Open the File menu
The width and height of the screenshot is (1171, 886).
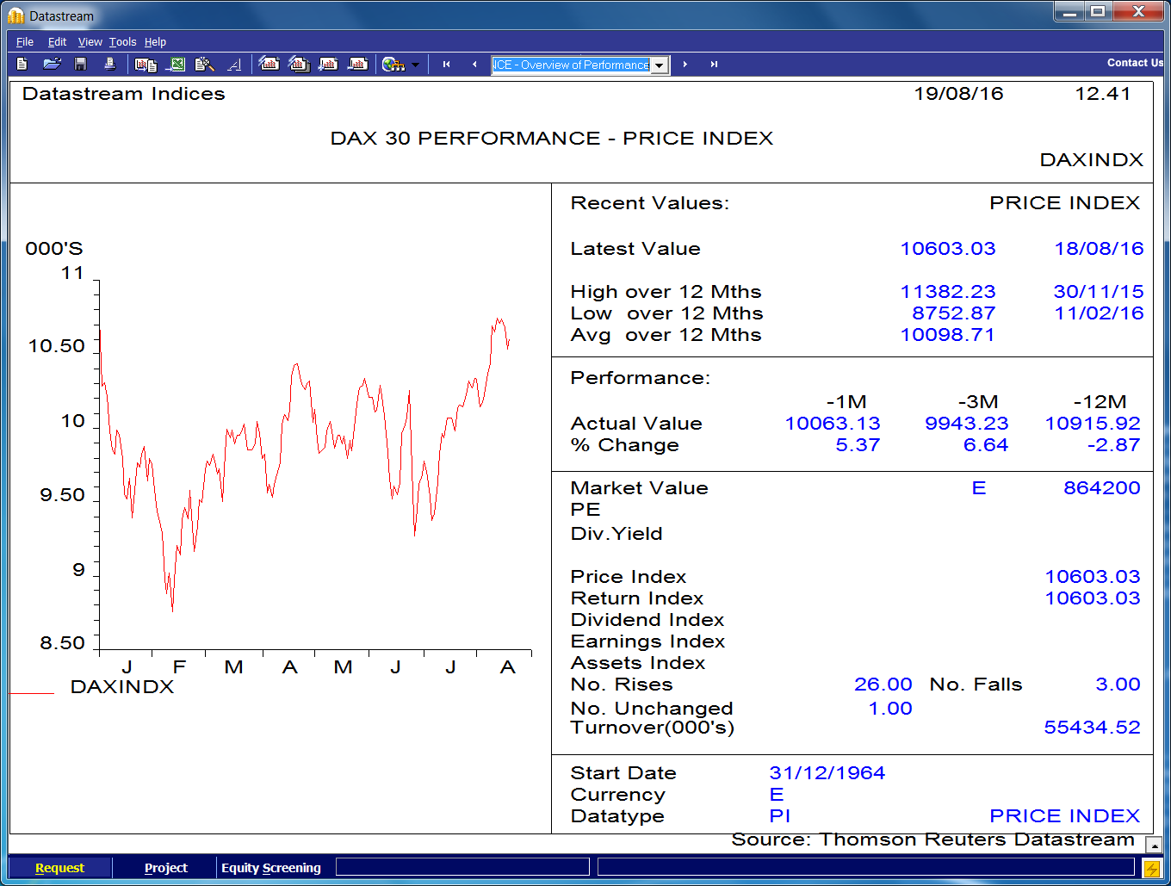[x=25, y=41]
